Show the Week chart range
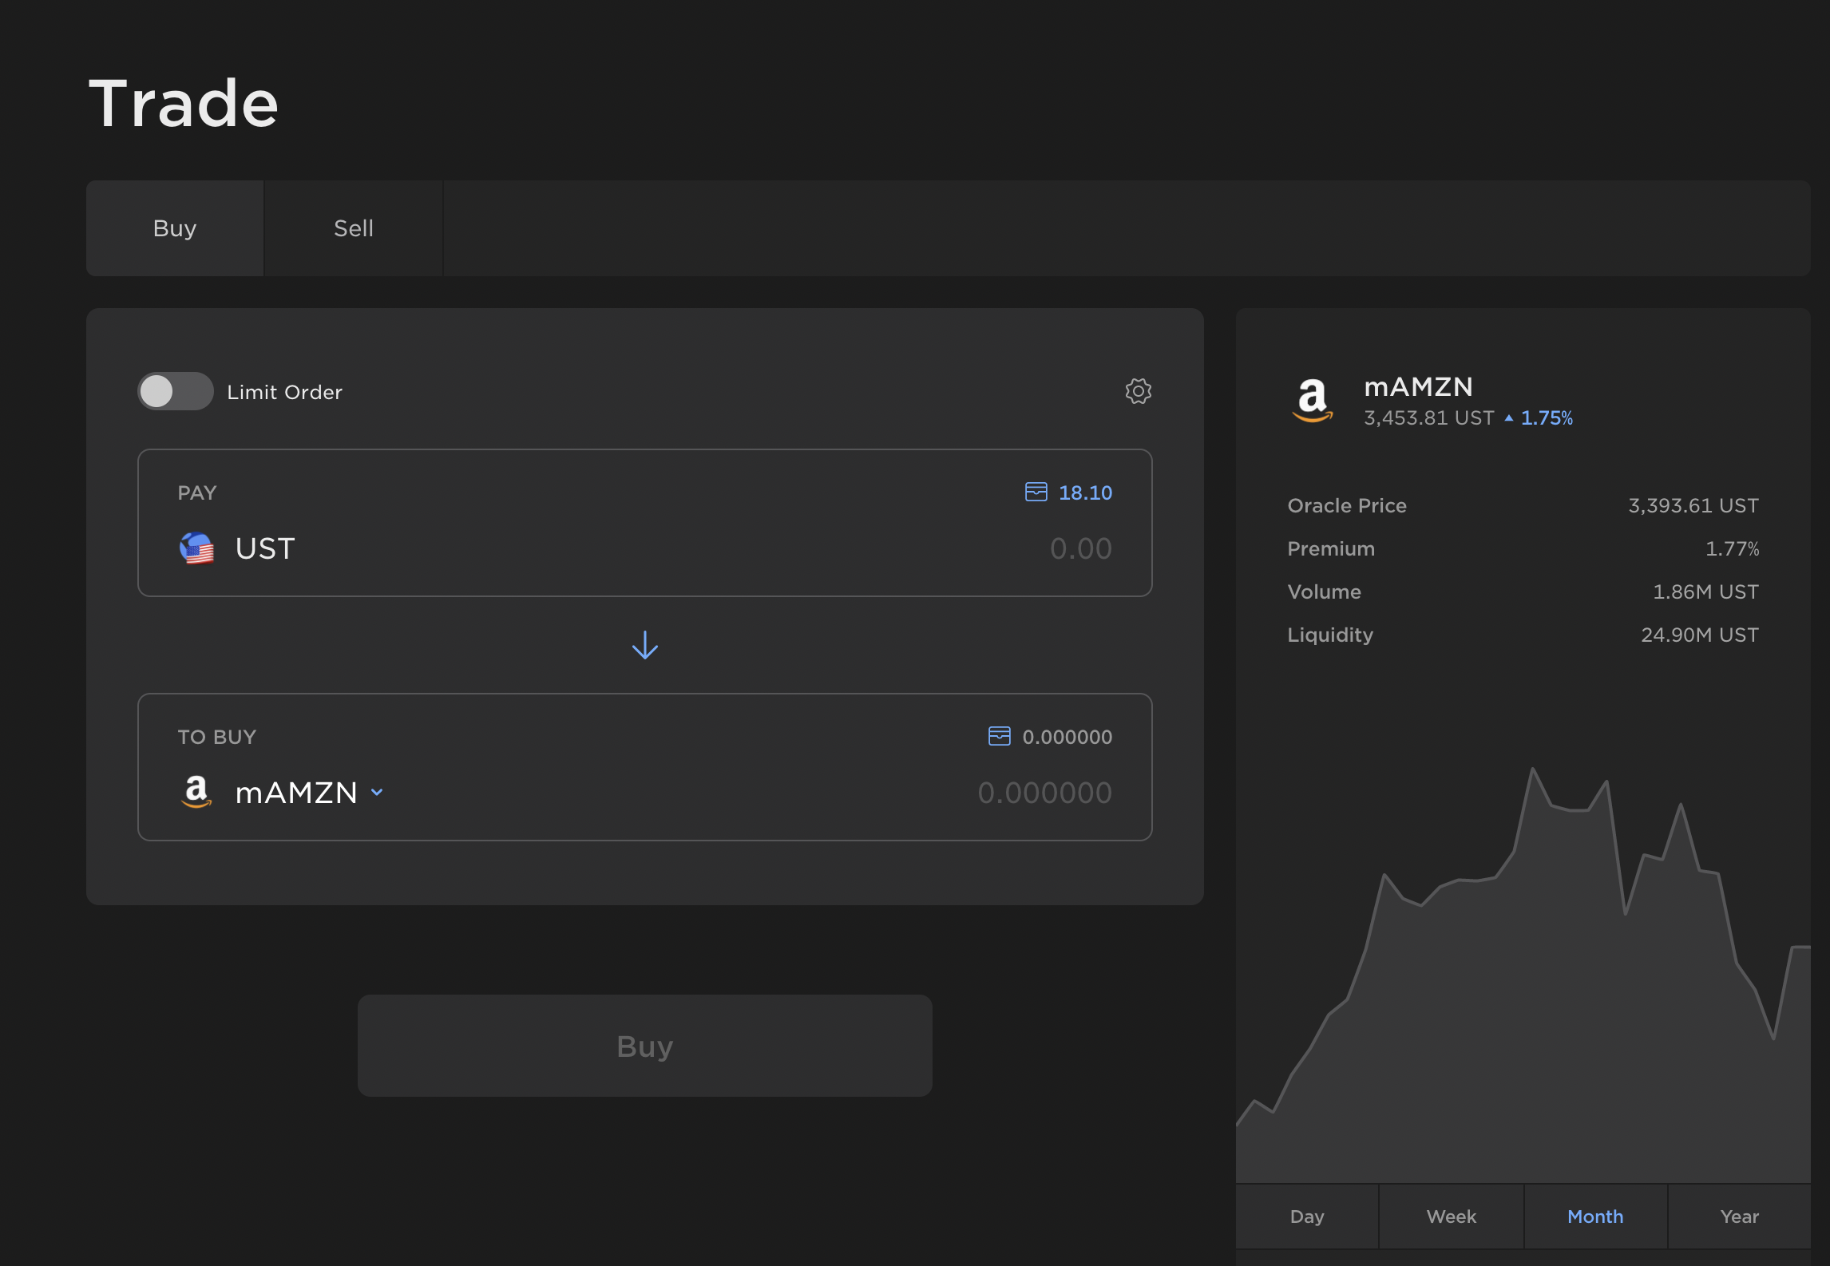 [1451, 1217]
